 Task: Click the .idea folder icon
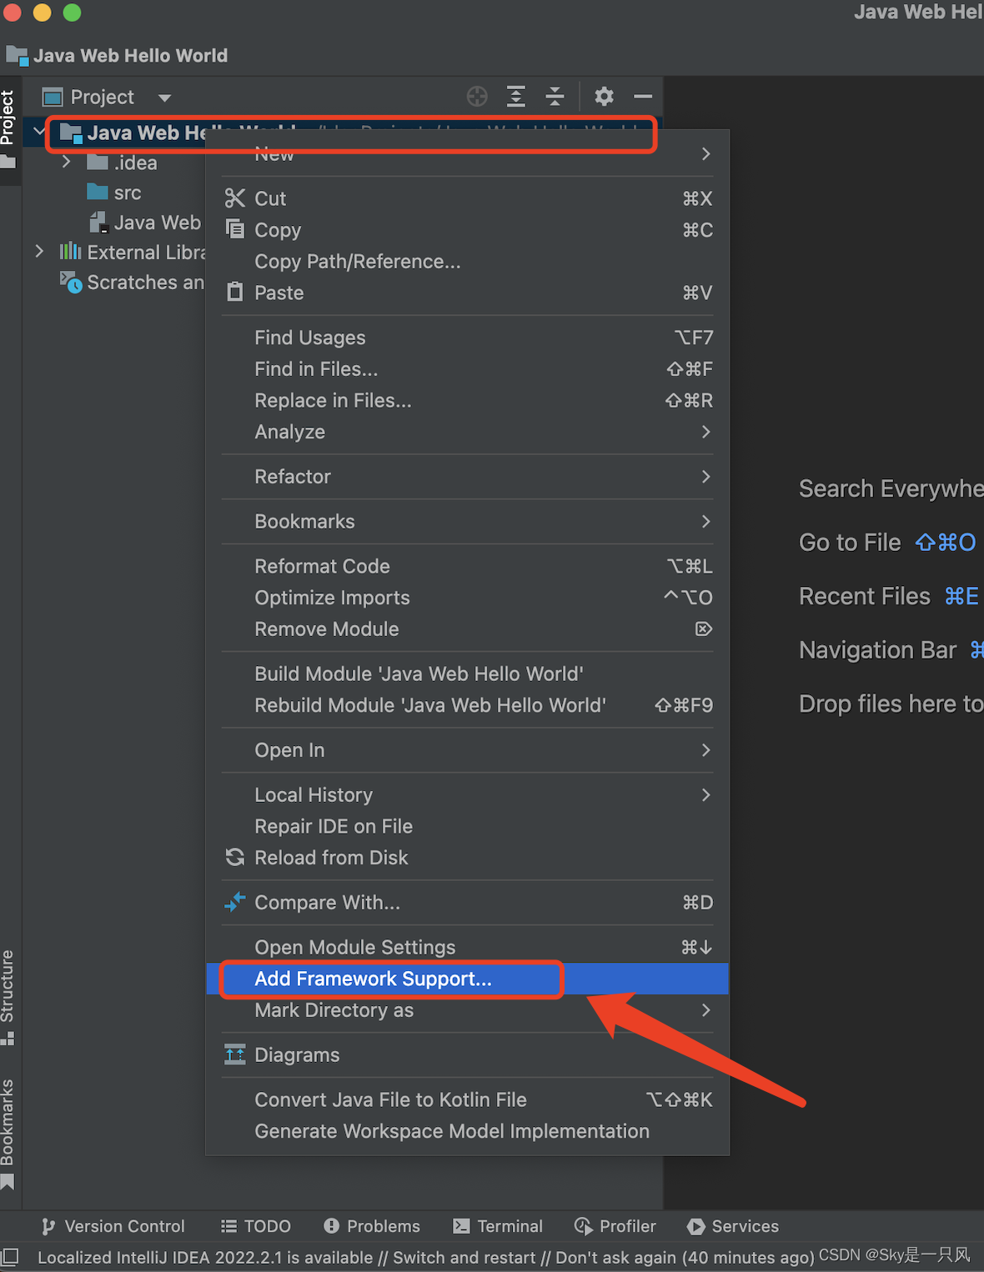tap(98, 162)
